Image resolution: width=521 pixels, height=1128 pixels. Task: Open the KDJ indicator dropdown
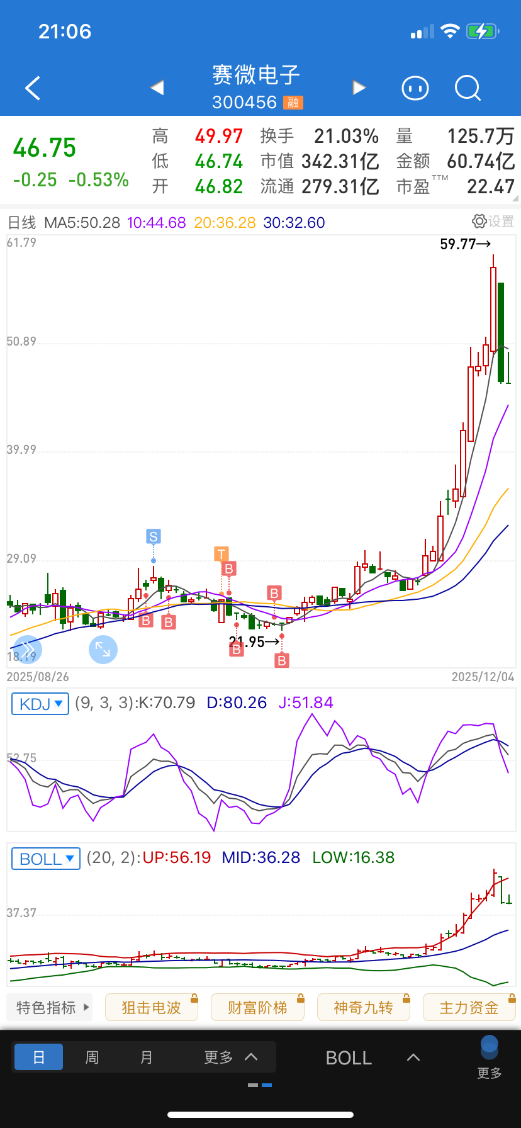[40, 703]
